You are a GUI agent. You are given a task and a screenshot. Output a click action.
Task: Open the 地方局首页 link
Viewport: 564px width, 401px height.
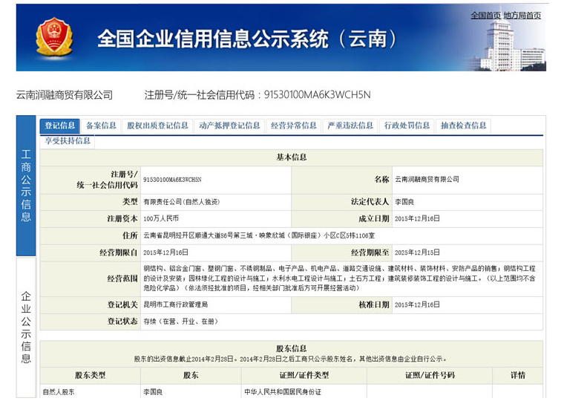(x=522, y=16)
